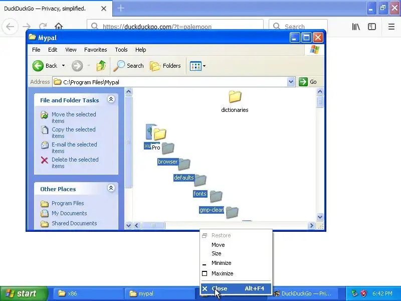Viewport: 401px width, 301px height.
Task: Go Back in the Mypal Explorer toolbar
Action: 45,66
